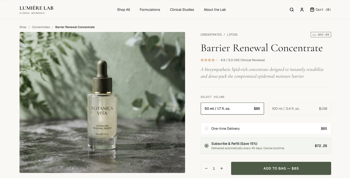
Task: Open the user account icon
Action: 302,10
